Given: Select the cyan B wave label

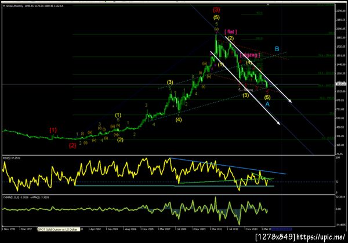Looking at the screenshot, I should point(277,49).
